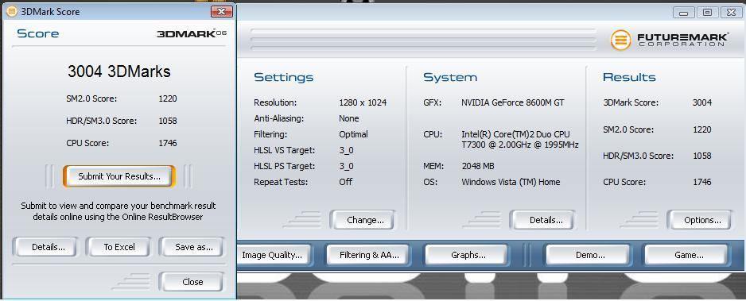
Task: Open Results Options dialog
Action: [702, 220]
